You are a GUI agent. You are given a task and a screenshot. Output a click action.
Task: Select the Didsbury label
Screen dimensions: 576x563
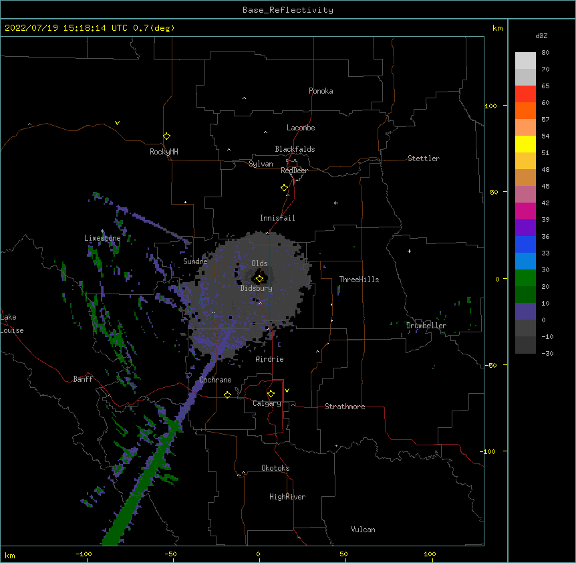click(x=257, y=288)
